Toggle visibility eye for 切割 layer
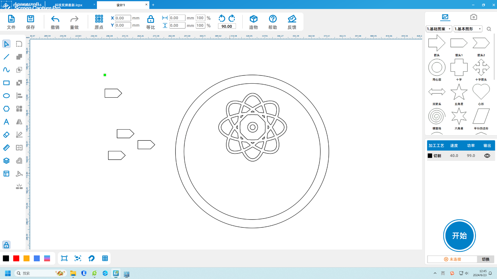The image size is (497, 279). [x=487, y=156]
